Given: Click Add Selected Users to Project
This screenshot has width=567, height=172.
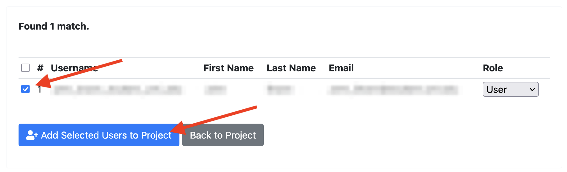Looking at the screenshot, I should tap(99, 135).
